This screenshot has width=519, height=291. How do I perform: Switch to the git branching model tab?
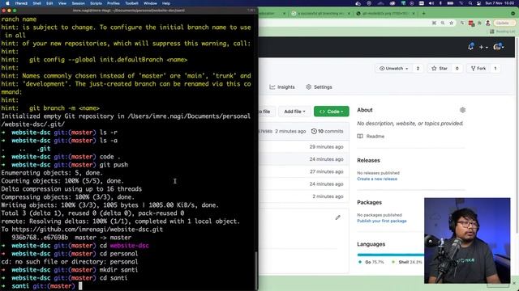pyautogui.click(x=320, y=14)
